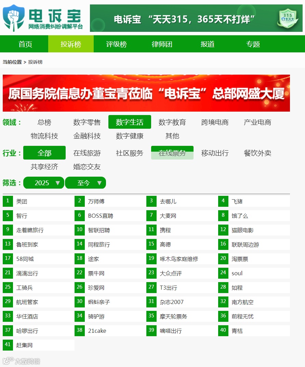Select the 物流科技 field filter

pyautogui.click(x=44, y=136)
